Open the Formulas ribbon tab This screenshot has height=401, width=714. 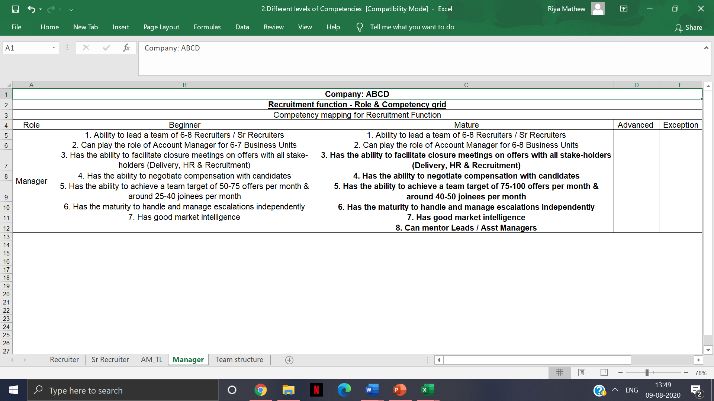[x=206, y=27]
